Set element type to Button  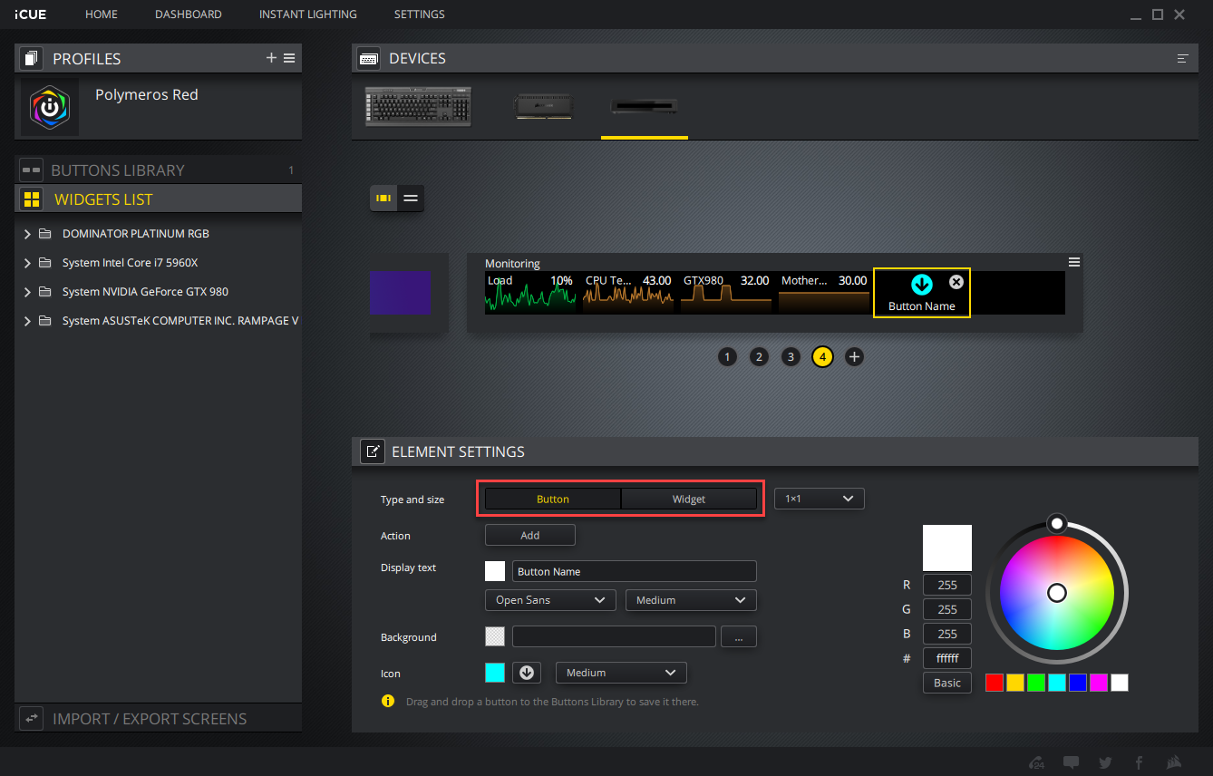[553, 500]
